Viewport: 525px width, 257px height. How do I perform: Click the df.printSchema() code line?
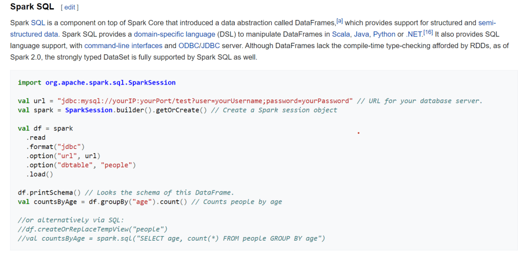click(x=49, y=192)
